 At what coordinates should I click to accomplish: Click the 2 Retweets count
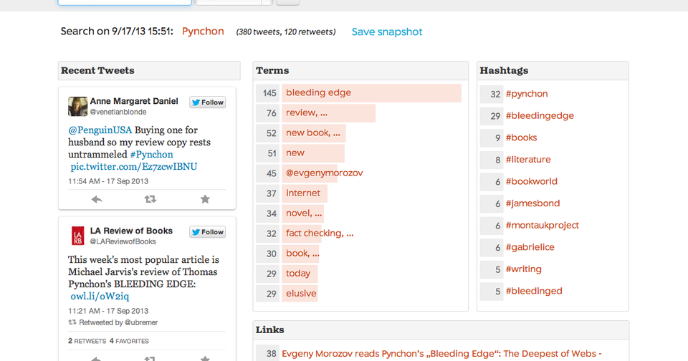[x=87, y=341]
